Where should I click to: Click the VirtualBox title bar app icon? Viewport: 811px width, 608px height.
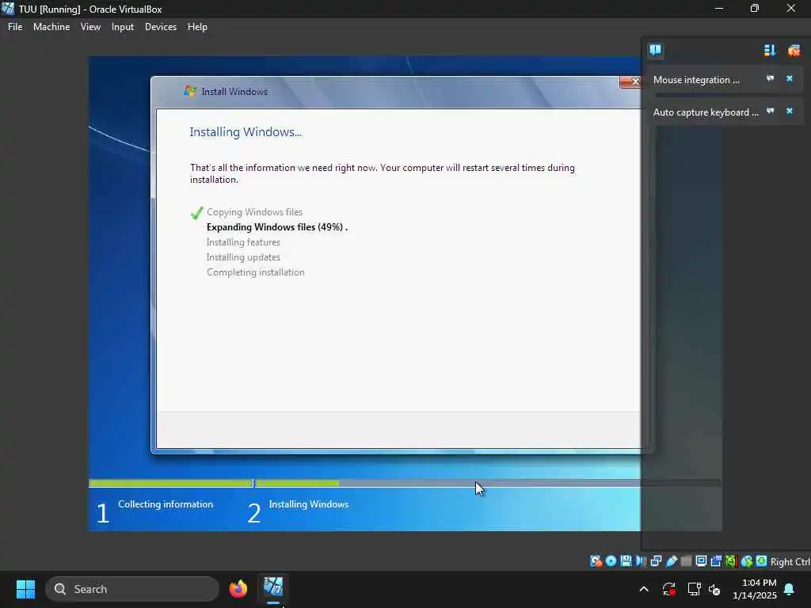8,9
